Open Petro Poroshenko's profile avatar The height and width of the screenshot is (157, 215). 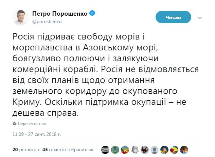(x=20, y=17)
